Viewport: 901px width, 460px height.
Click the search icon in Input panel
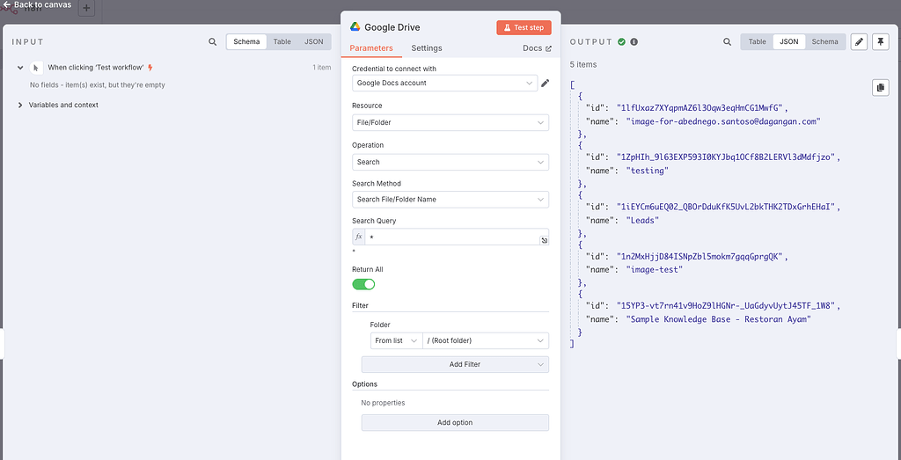pos(213,41)
